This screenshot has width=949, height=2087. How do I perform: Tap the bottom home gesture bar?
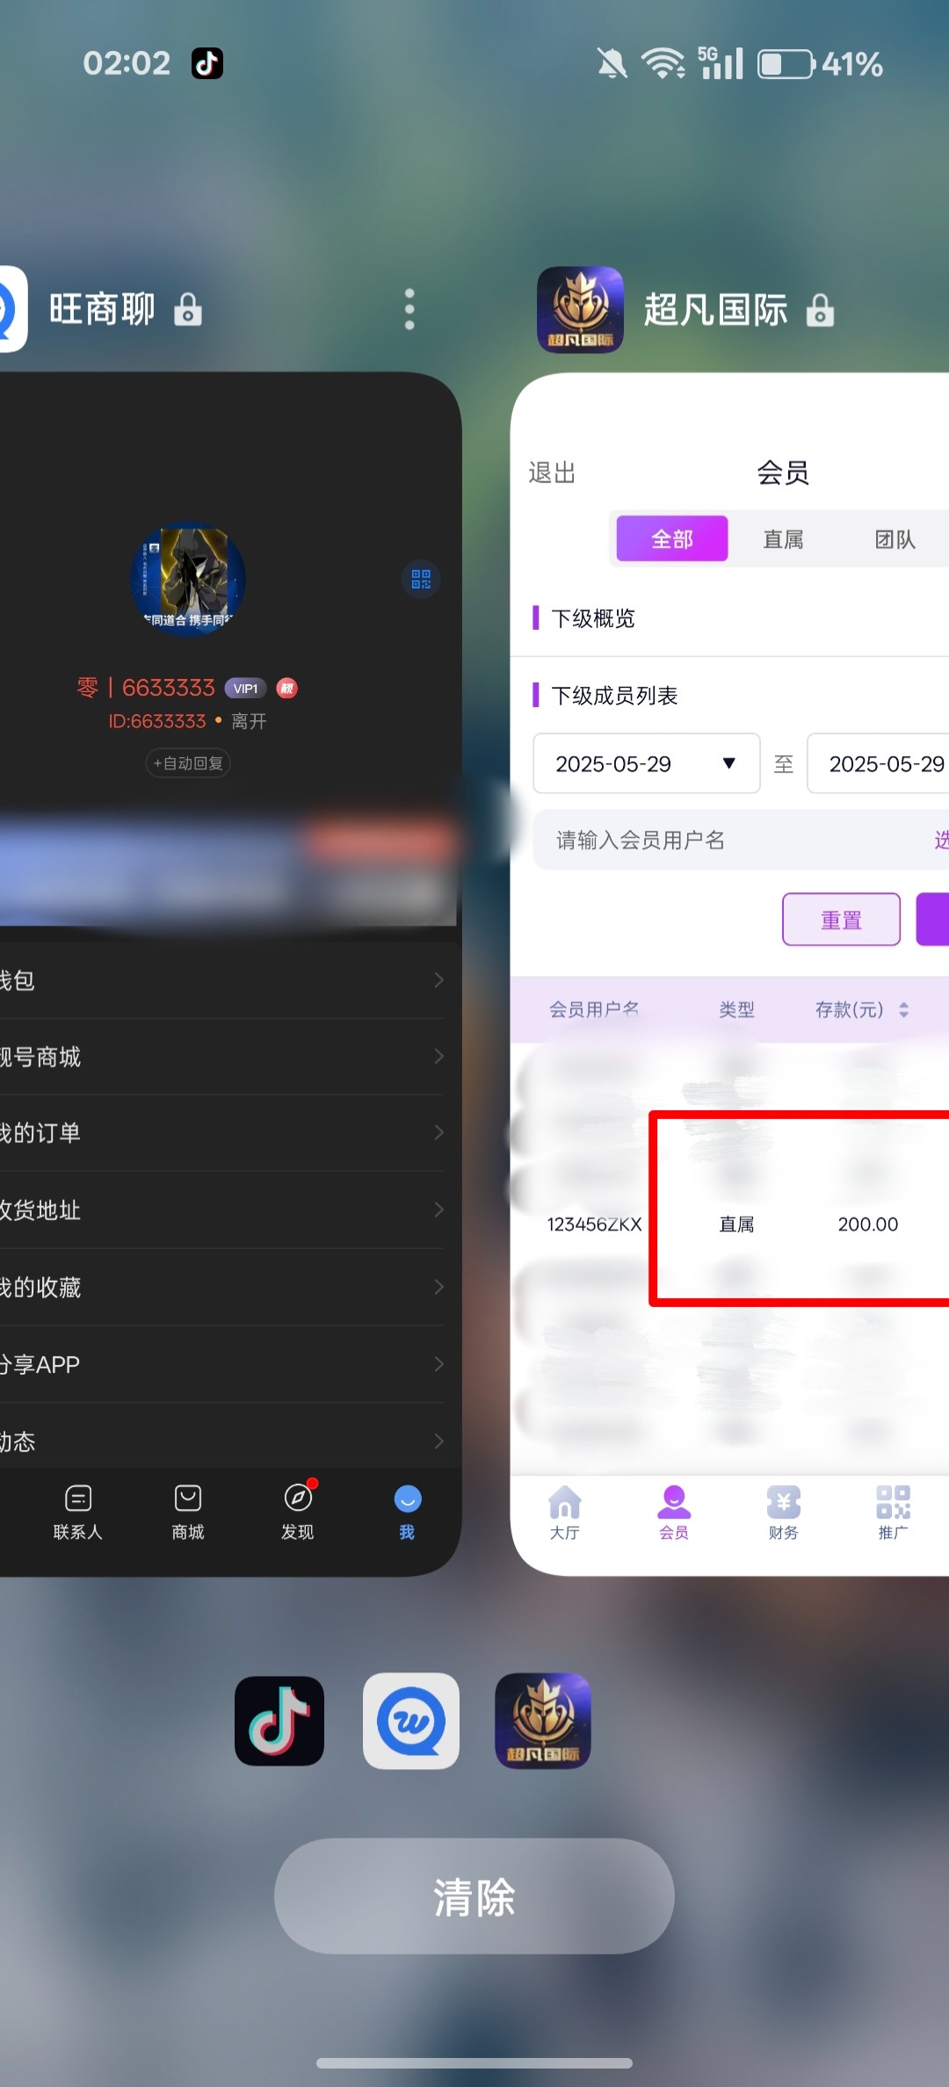tap(474, 2062)
